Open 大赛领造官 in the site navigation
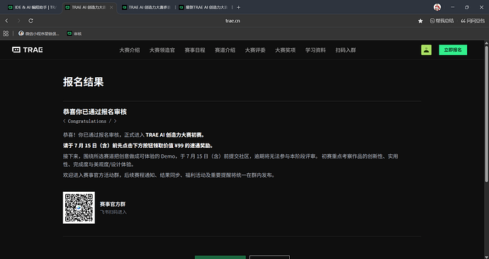This screenshot has height=259, width=489. (x=162, y=50)
